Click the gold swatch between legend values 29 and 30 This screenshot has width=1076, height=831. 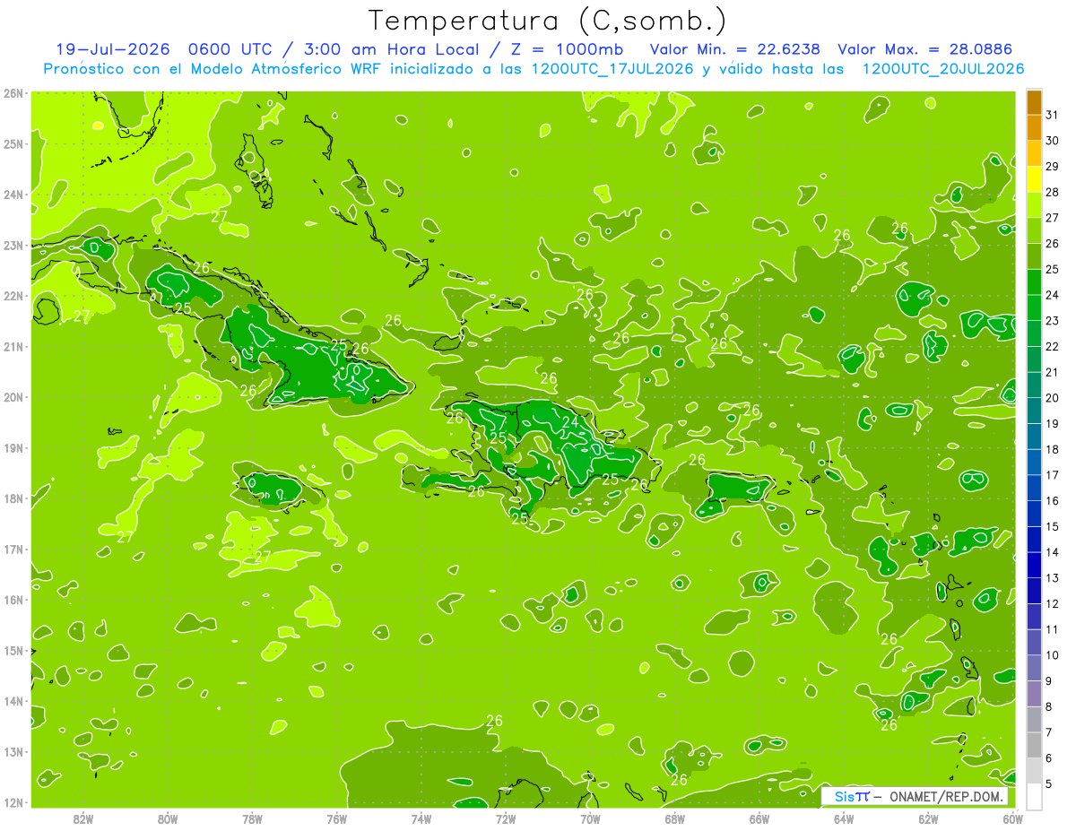coord(1034,153)
